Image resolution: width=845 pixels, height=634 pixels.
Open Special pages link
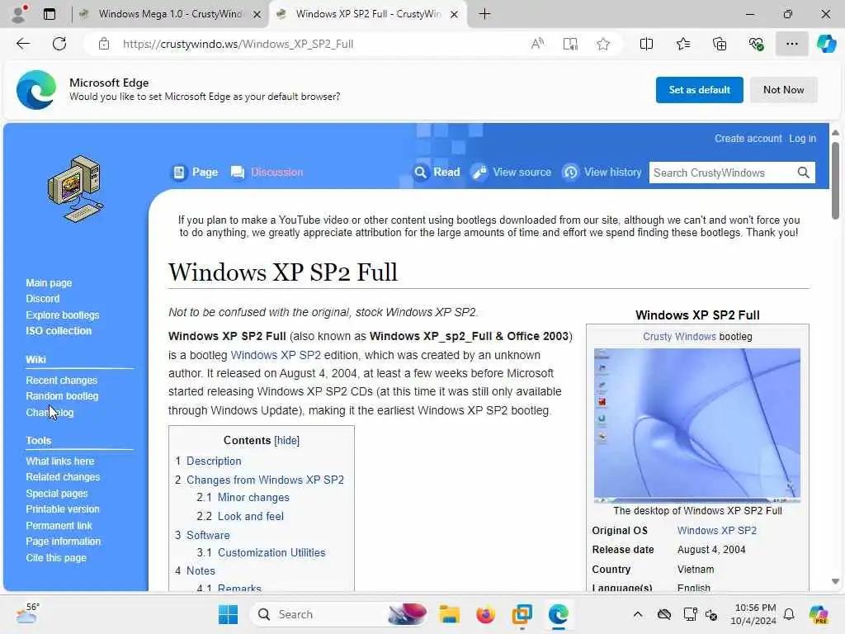point(57,494)
